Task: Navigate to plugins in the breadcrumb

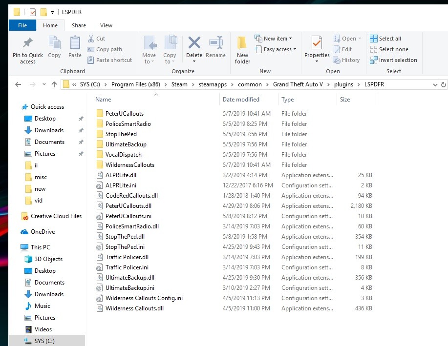Action: (x=344, y=84)
